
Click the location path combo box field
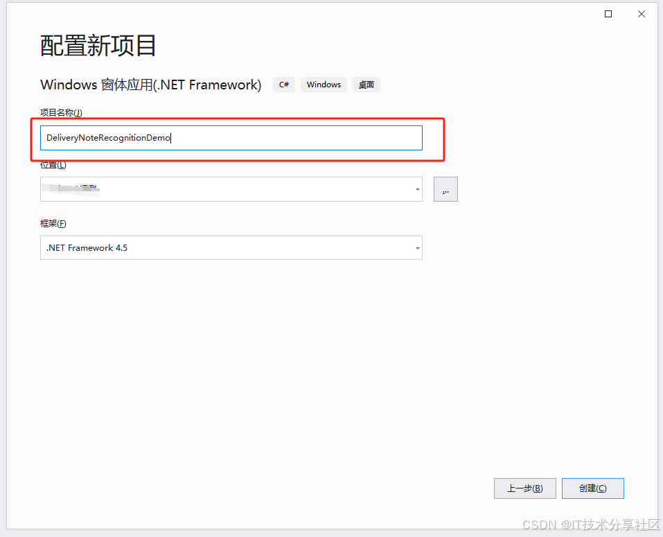[x=231, y=189]
